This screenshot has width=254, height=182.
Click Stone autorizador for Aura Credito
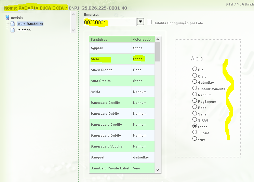pyautogui.click(x=138, y=81)
